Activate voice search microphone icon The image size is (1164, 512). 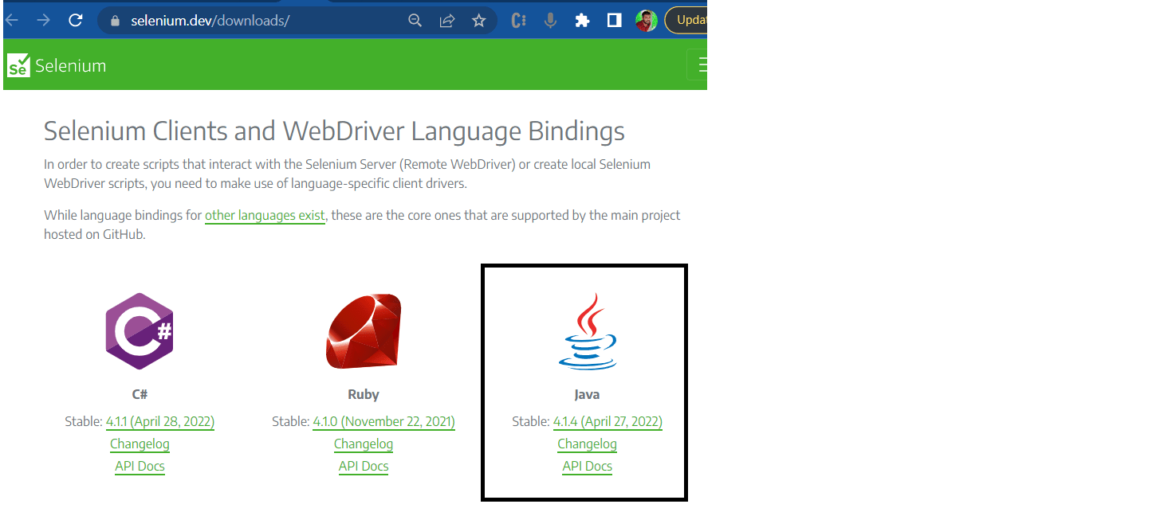pyautogui.click(x=550, y=20)
